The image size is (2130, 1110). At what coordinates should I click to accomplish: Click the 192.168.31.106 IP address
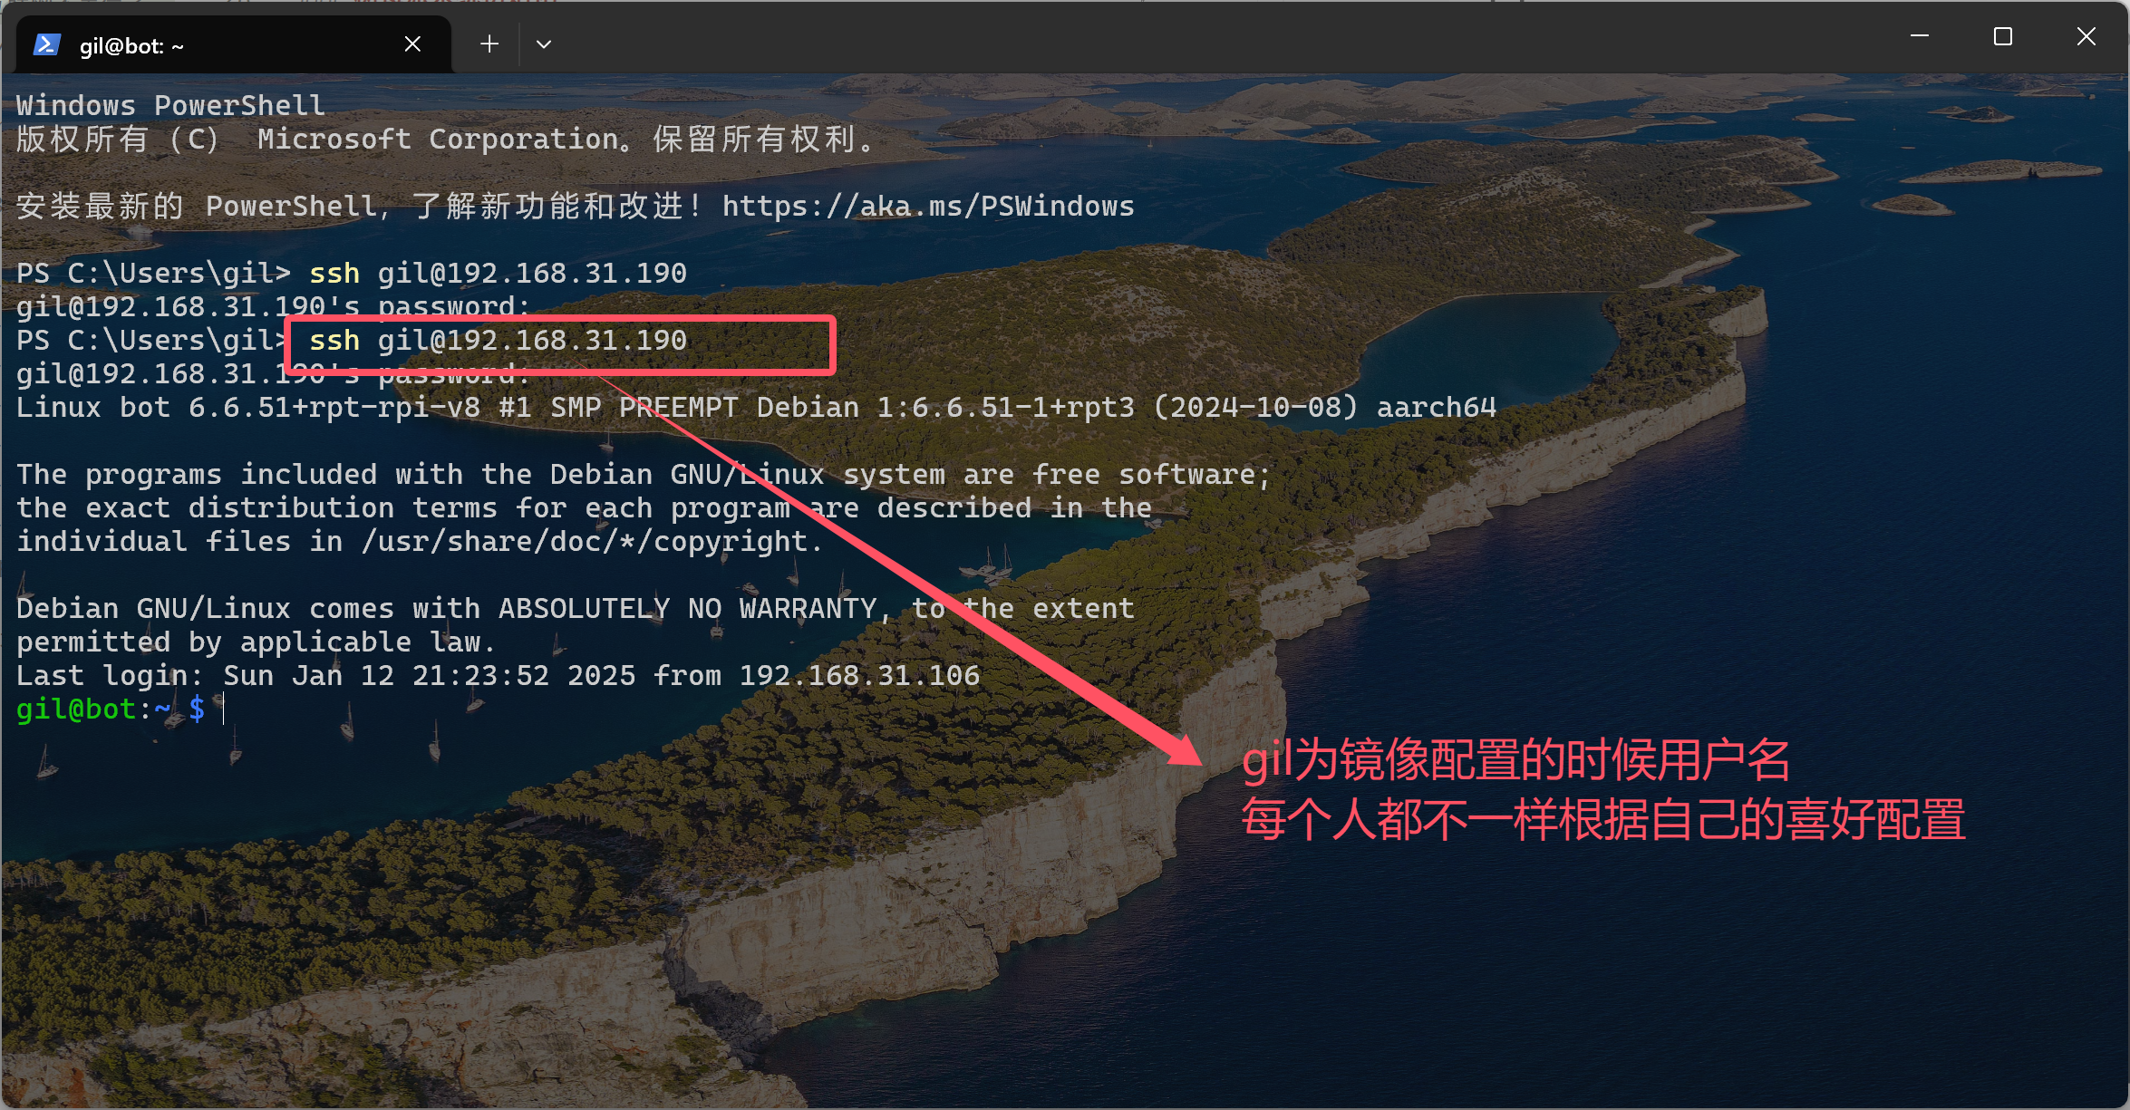[x=859, y=675]
